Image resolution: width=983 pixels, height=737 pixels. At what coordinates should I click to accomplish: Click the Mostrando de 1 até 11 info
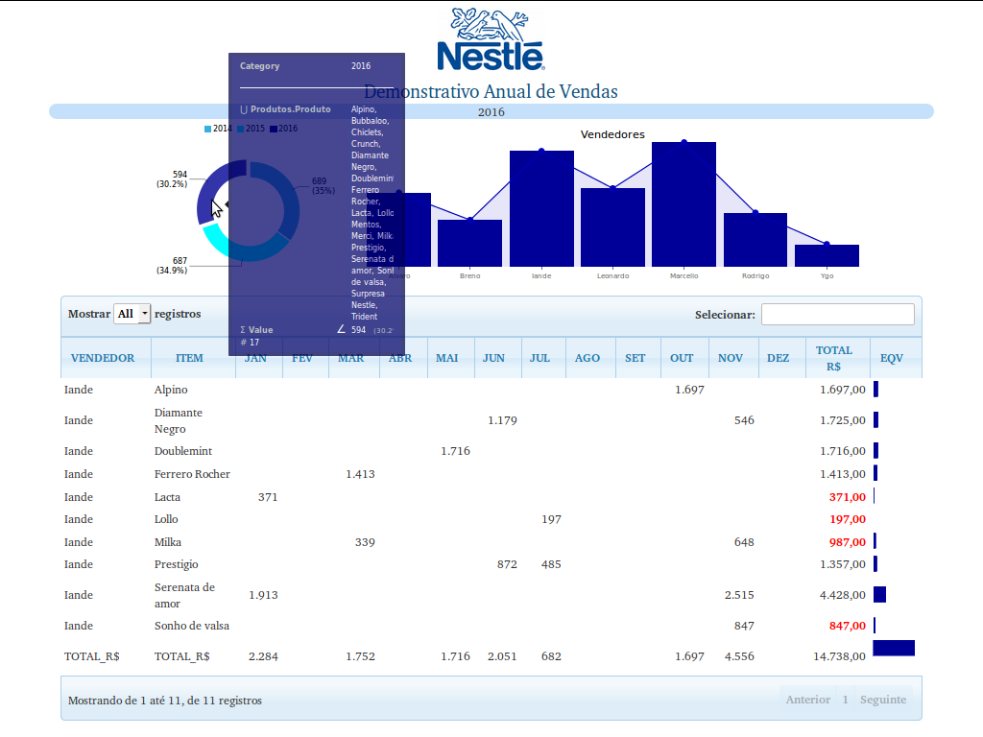click(x=165, y=701)
